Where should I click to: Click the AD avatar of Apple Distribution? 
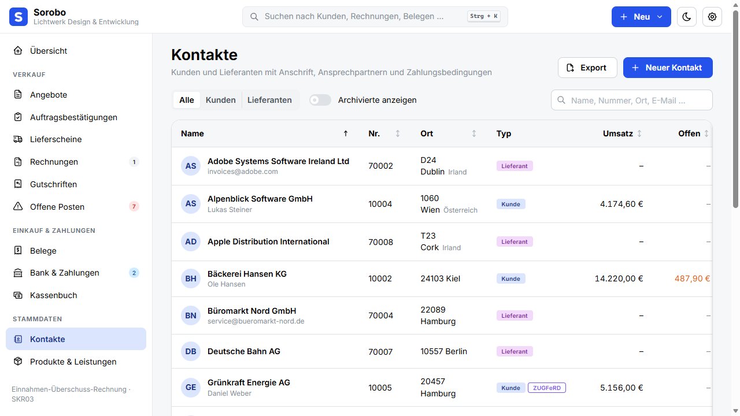pyautogui.click(x=191, y=242)
